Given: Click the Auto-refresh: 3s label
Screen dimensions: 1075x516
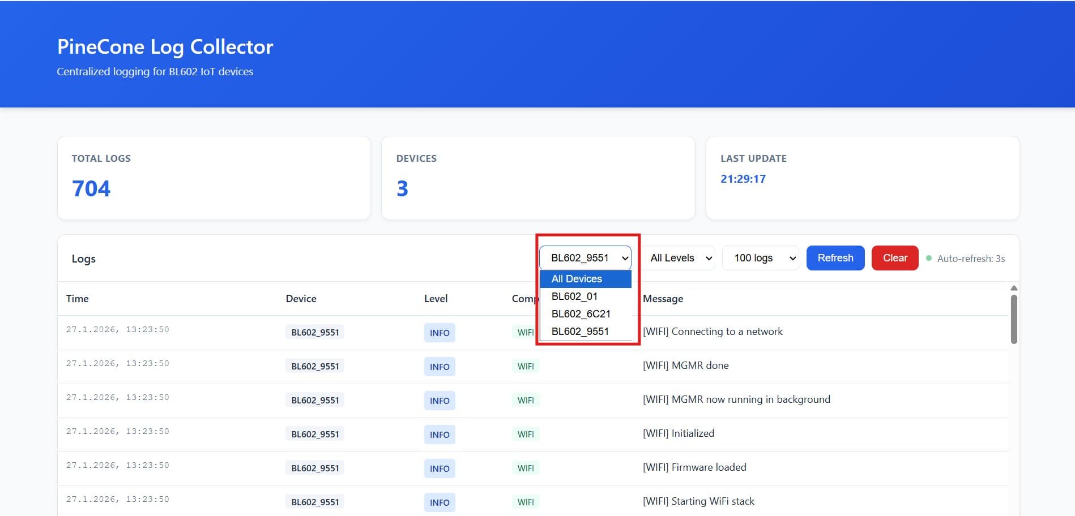Looking at the screenshot, I should [971, 259].
